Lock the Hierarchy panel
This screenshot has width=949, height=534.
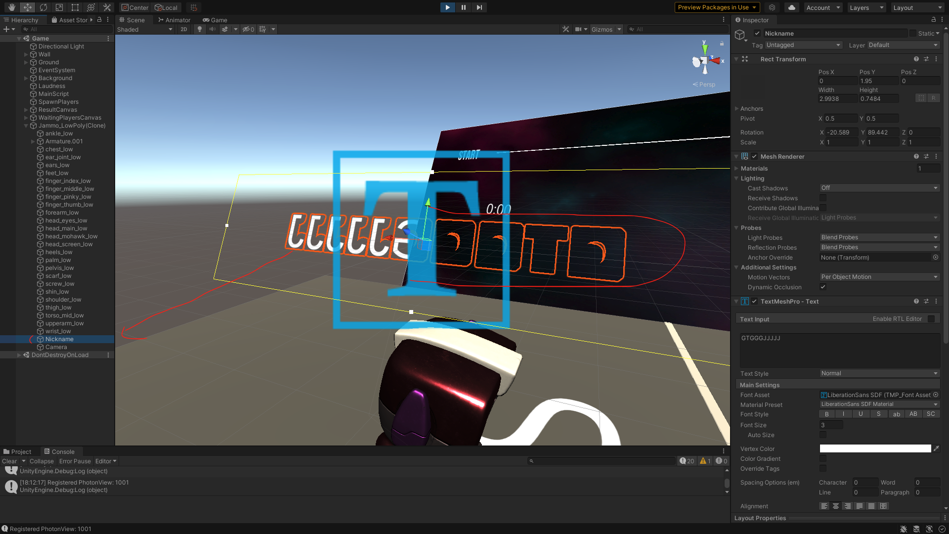tap(99, 20)
